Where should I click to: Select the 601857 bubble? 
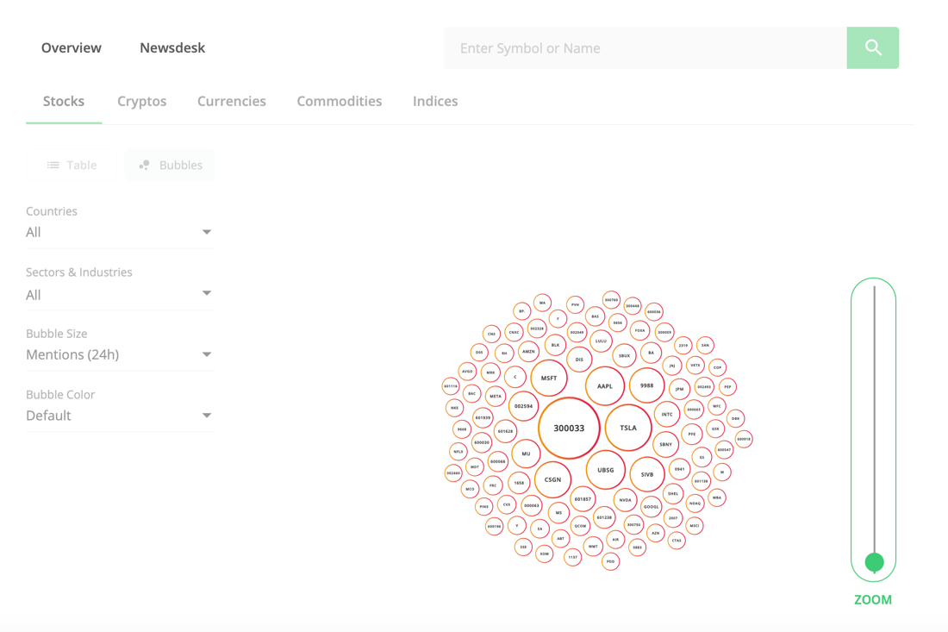coord(583,499)
